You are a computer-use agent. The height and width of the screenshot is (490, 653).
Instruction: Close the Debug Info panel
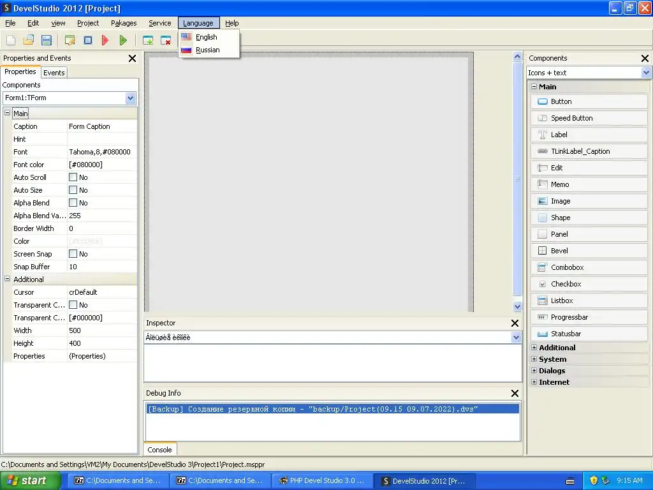[x=515, y=393]
